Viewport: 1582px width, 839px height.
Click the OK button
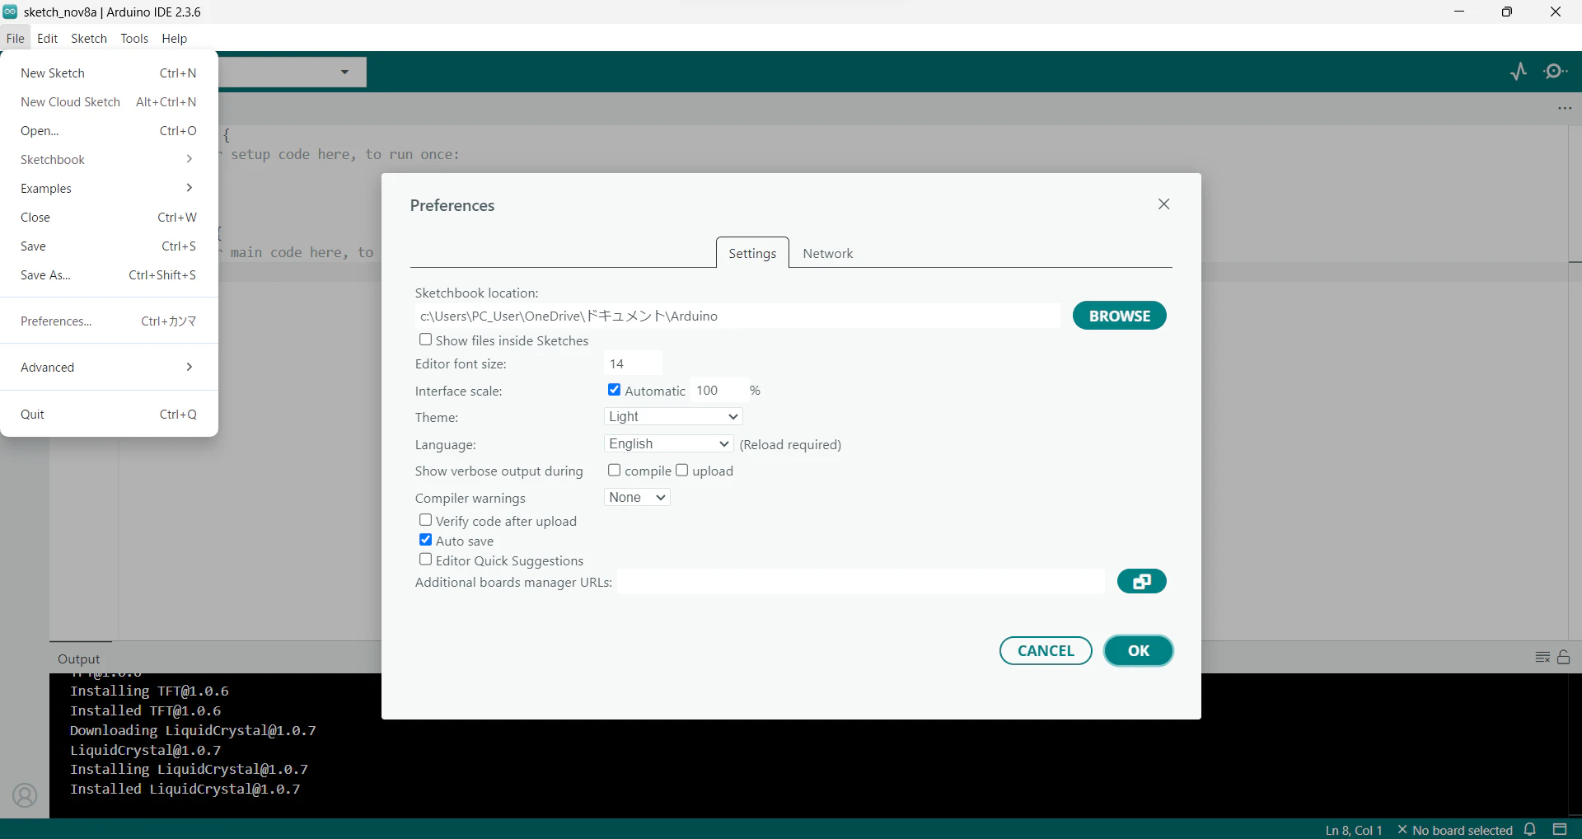pos(1139,650)
